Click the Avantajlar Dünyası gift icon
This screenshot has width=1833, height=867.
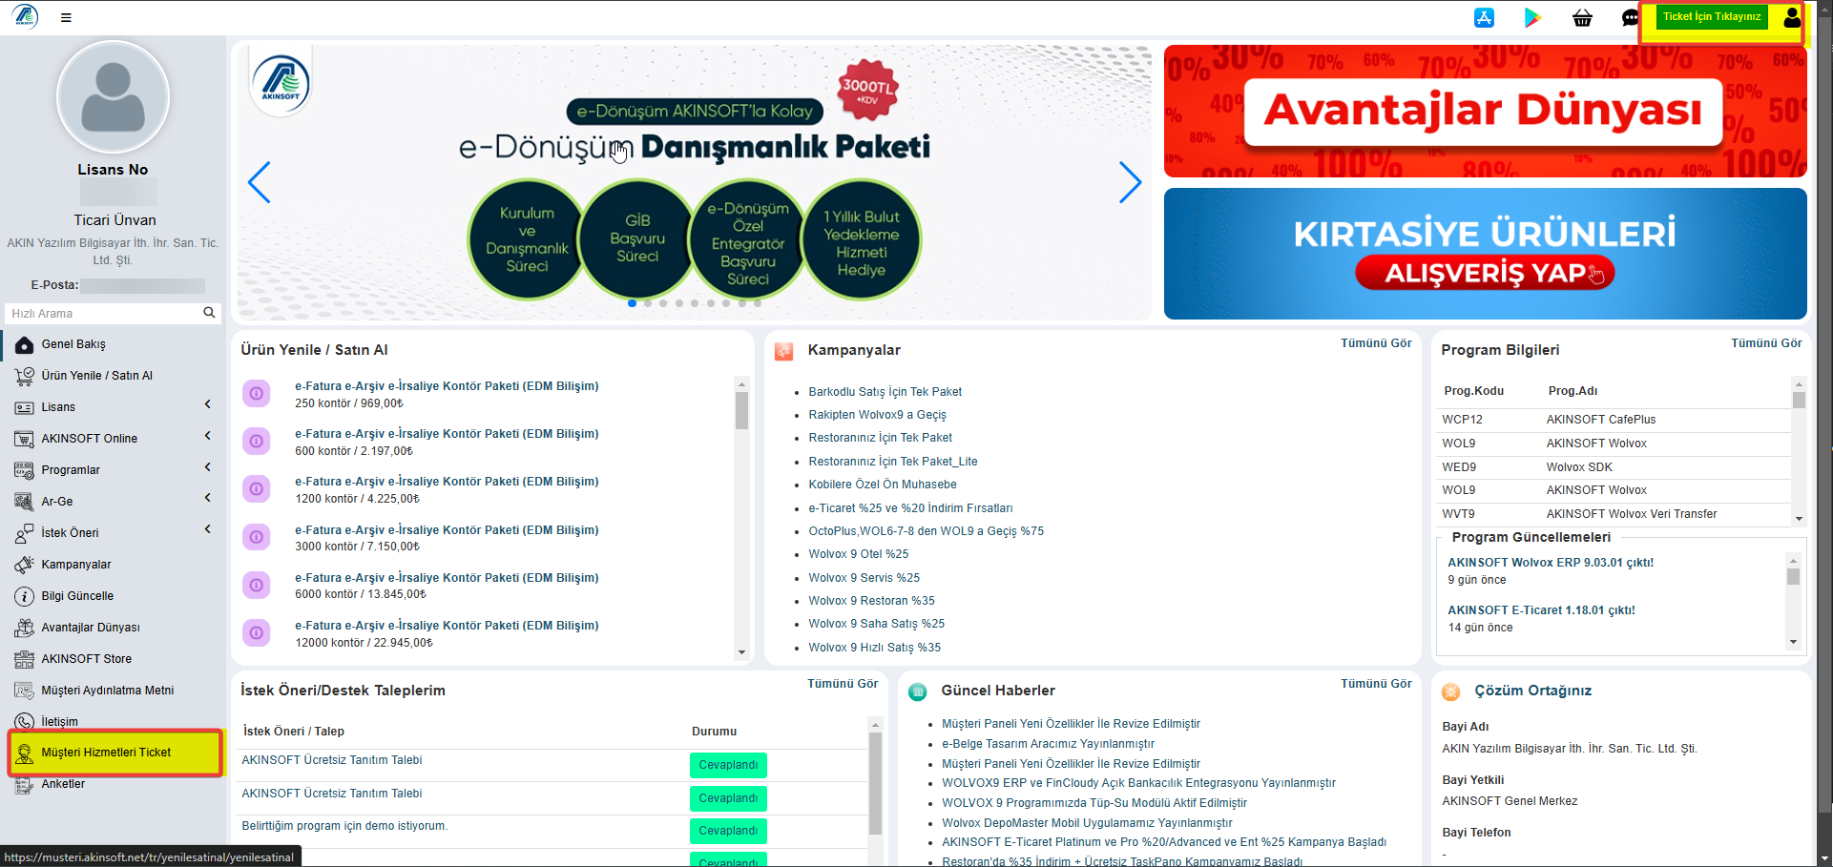point(25,628)
